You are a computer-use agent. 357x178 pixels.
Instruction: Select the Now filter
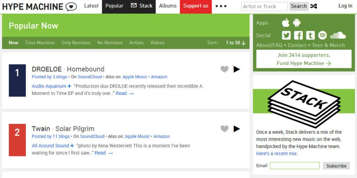point(14,43)
